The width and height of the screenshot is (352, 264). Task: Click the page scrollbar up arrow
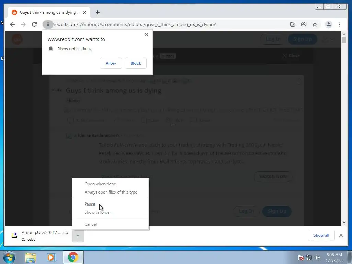344,34
